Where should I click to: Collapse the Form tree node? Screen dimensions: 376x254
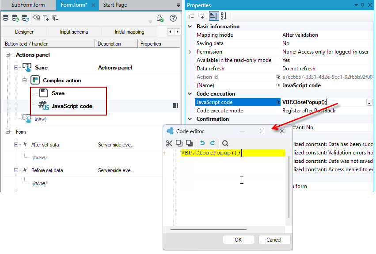(8, 131)
